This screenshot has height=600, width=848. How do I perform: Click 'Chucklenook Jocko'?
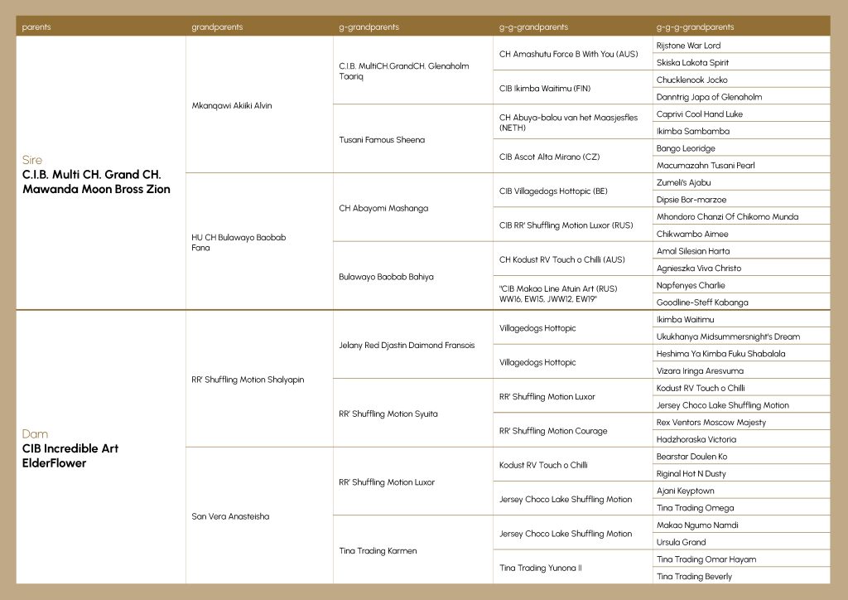pyautogui.click(x=691, y=80)
